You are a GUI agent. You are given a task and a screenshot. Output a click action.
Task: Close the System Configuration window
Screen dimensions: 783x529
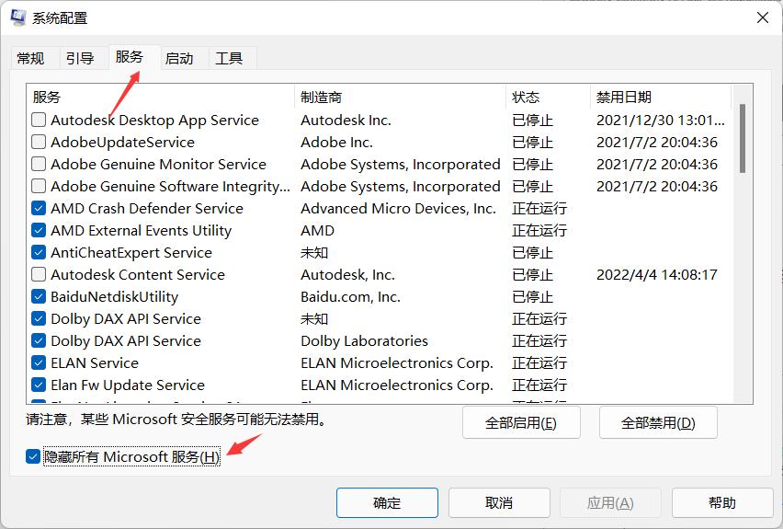[762, 17]
